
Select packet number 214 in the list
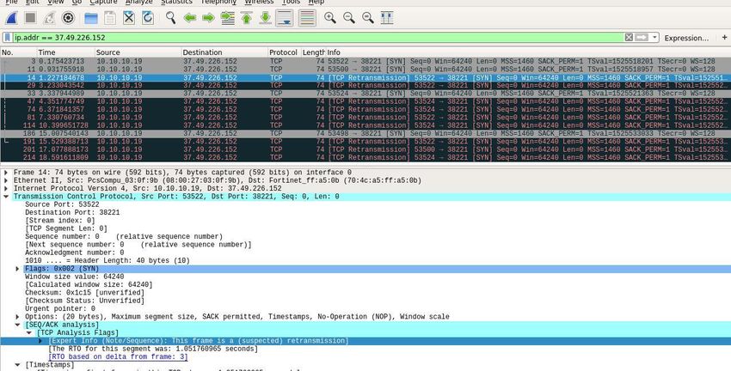[x=365, y=157]
